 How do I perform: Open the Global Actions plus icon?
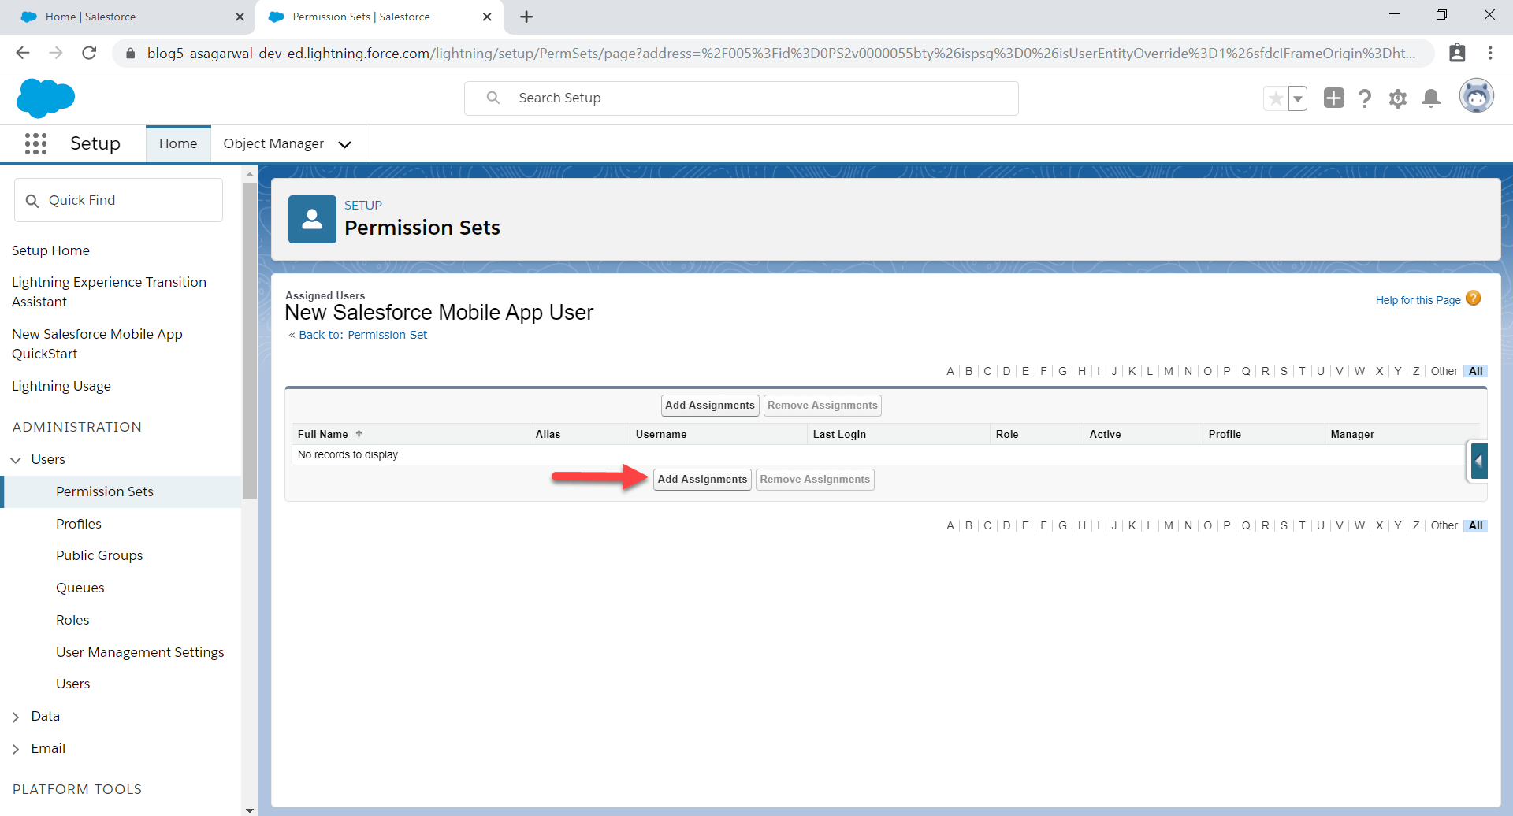(x=1334, y=98)
